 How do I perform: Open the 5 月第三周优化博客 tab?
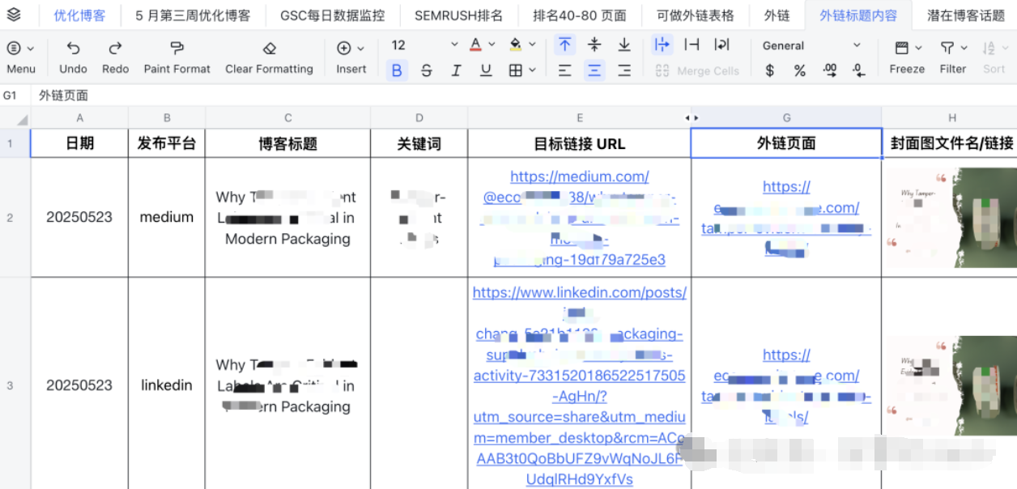pyautogui.click(x=193, y=15)
